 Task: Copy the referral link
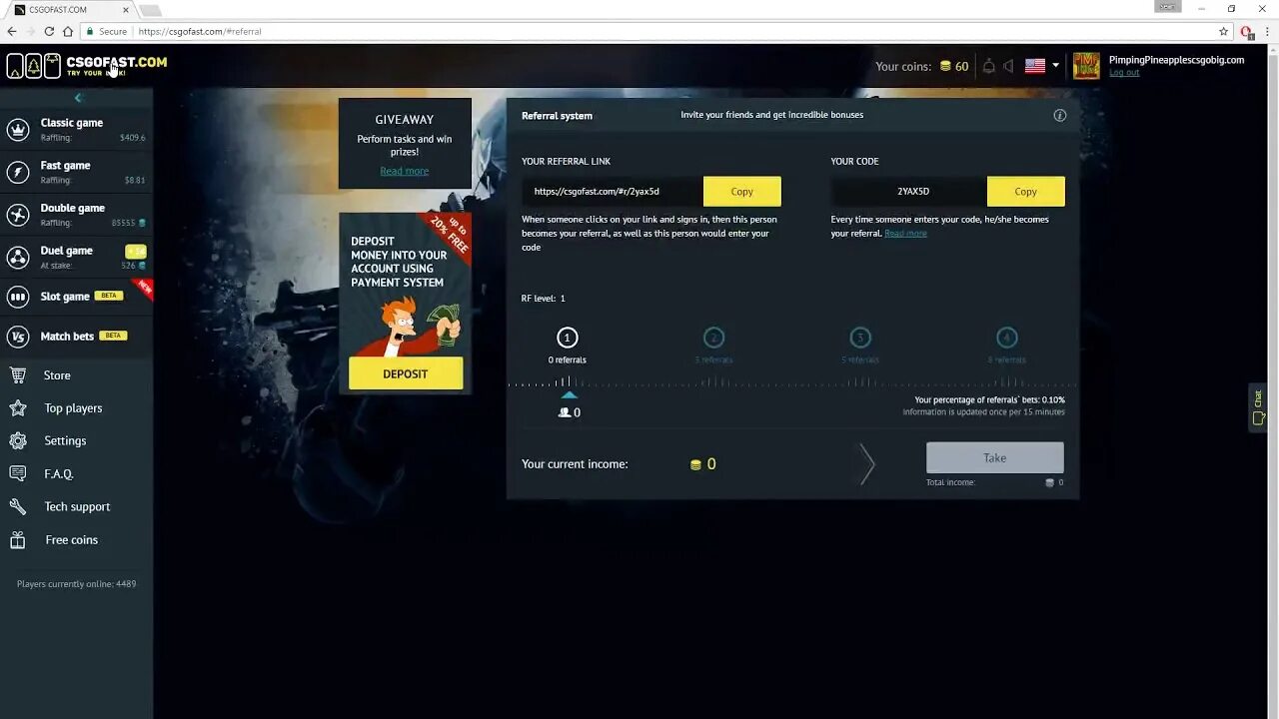742,192
